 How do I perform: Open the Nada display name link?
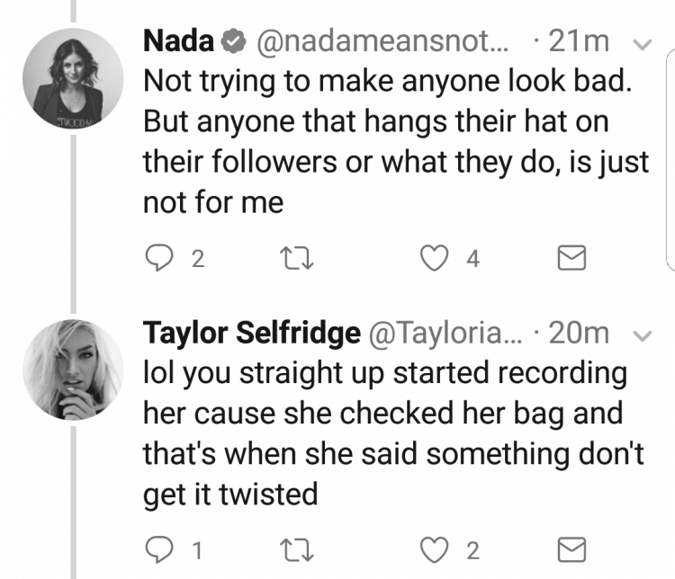click(x=179, y=41)
